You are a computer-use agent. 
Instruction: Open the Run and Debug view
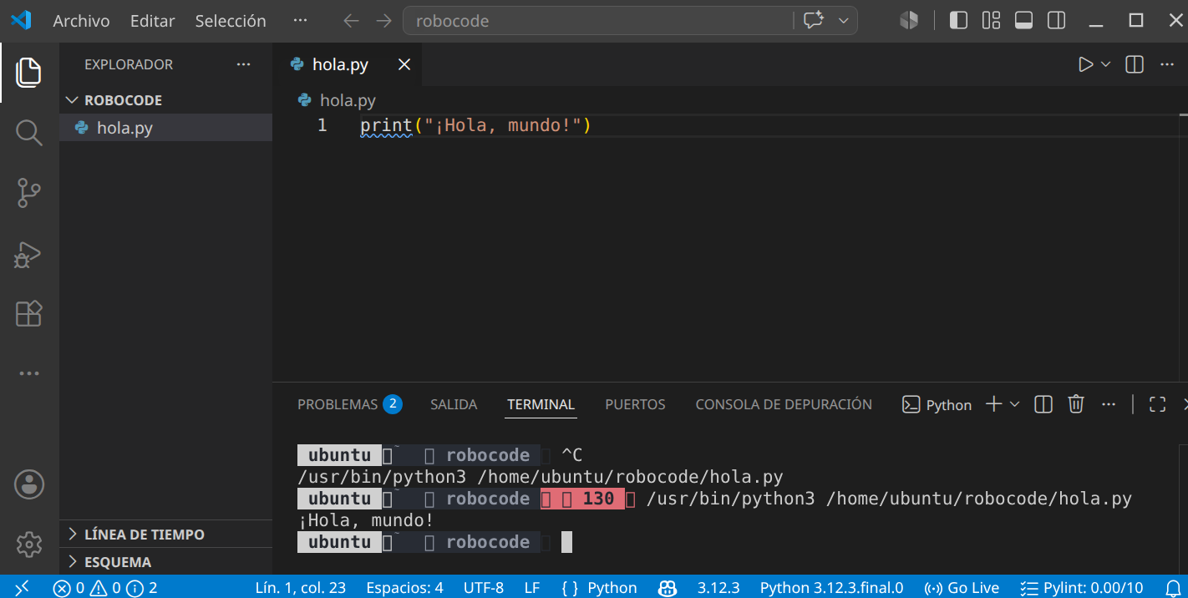[x=28, y=254]
